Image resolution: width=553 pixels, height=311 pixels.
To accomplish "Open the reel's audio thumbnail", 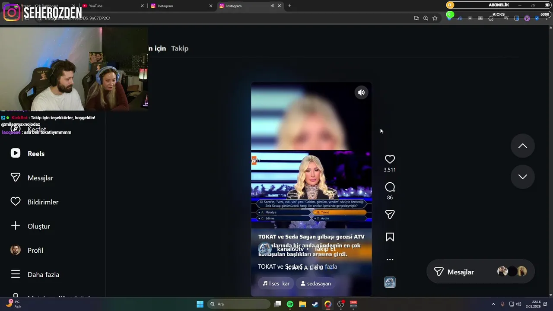I will pyautogui.click(x=390, y=282).
